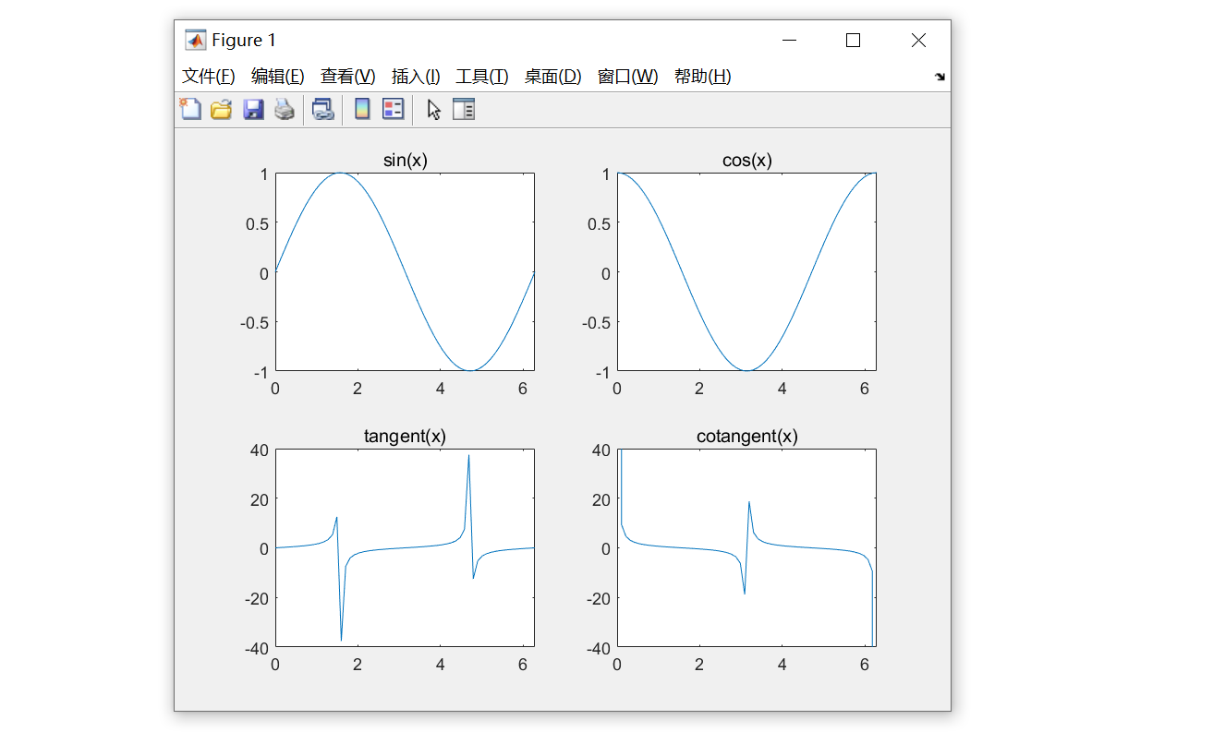This screenshot has height=732, width=1213.
Task: Open the Property Inspector toolbar icon
Action: (x=464, y=110)
